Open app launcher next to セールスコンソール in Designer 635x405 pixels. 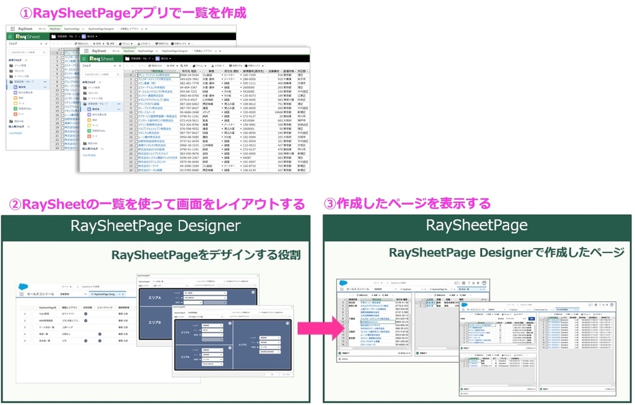pos(21,294)
